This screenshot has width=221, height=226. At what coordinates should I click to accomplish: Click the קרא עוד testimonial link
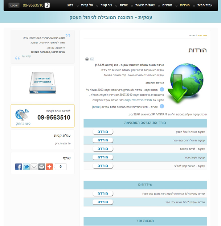[x=26, y=57]
